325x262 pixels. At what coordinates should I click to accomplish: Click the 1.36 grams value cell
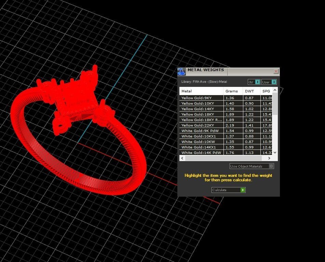[233, 98]
